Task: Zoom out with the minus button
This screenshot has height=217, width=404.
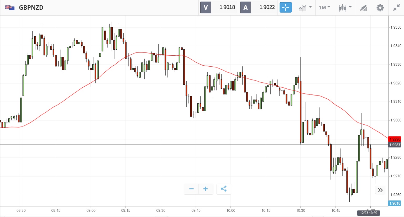Action: pos(191,189)
